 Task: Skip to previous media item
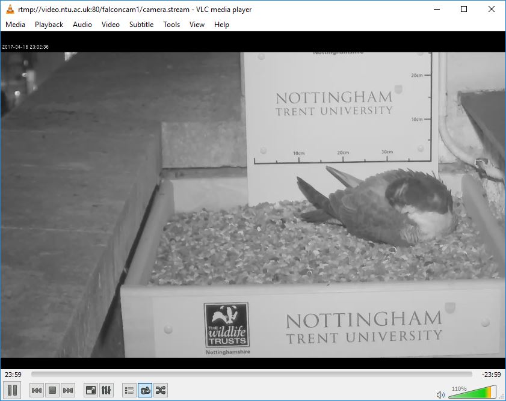[37, 390]
